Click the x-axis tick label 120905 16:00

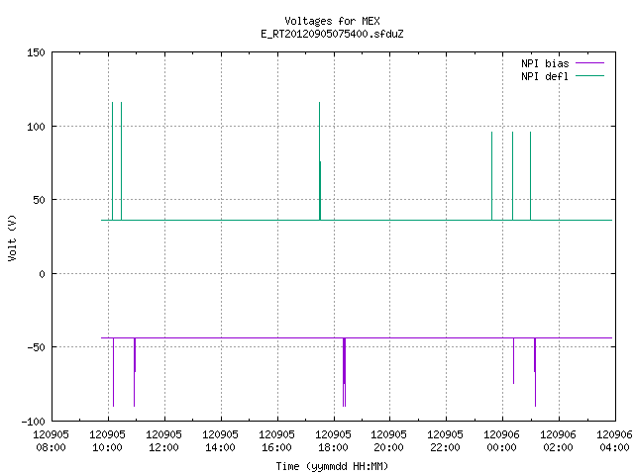point(276,440)
